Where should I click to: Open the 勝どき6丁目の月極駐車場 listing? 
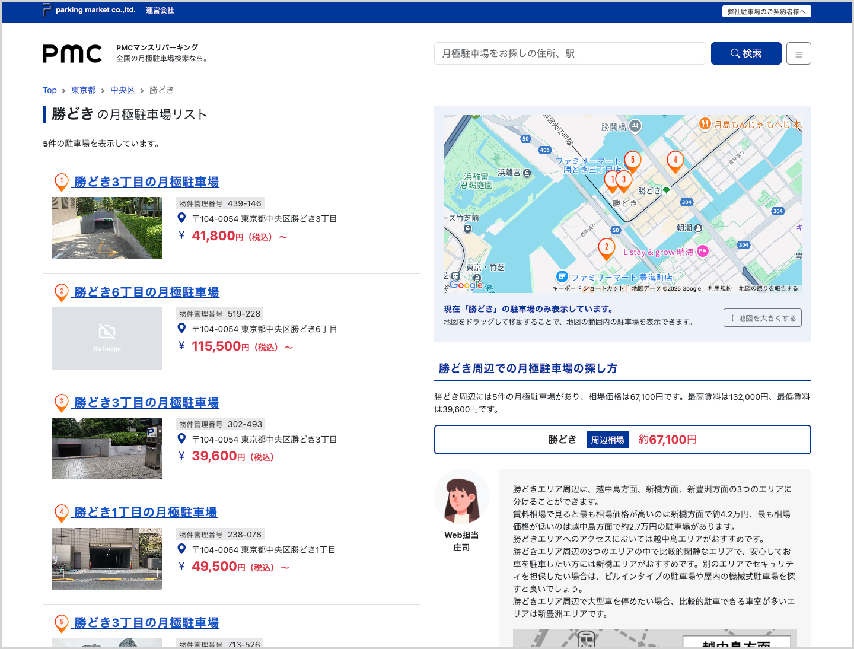point(146,292)
